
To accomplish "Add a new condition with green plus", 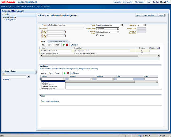I will pos(64,73).
